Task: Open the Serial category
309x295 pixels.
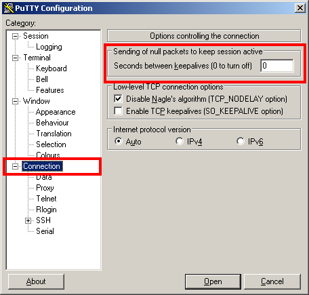Action: [x=45, y=231]
